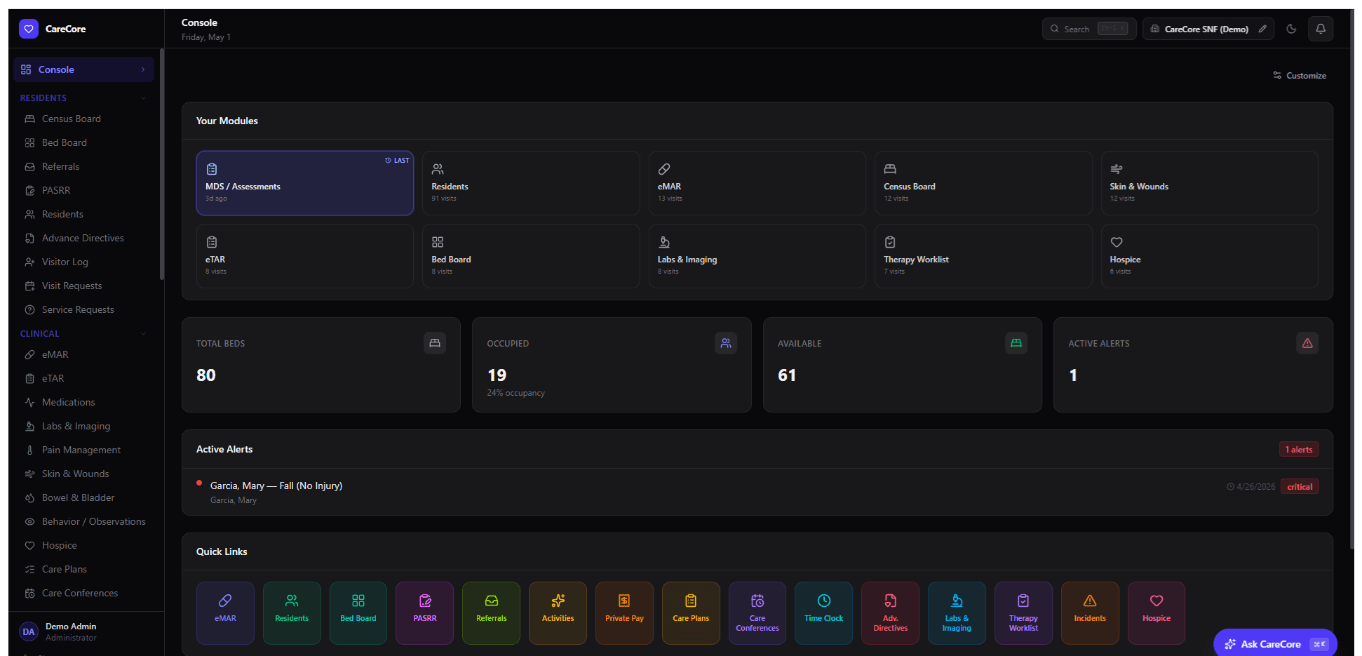The height and width of the screenshot is (656, 1362).
Task: Open the Hospice quick link tile
Action: [1157, 613]
